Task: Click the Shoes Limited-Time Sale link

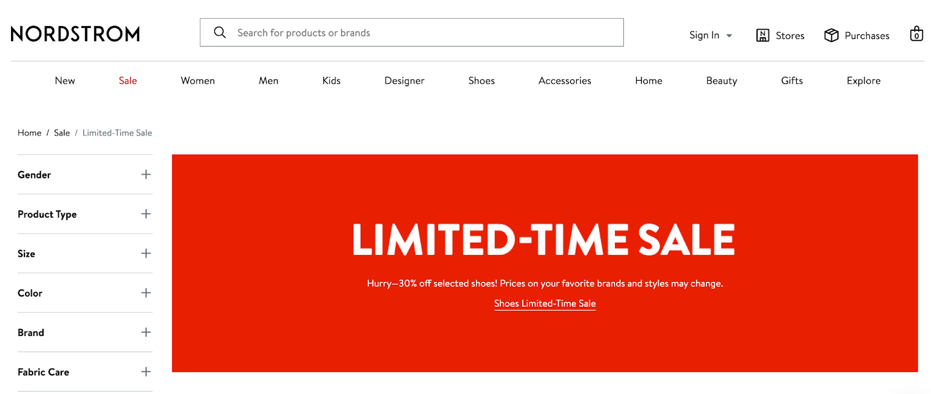Action: 544,303
